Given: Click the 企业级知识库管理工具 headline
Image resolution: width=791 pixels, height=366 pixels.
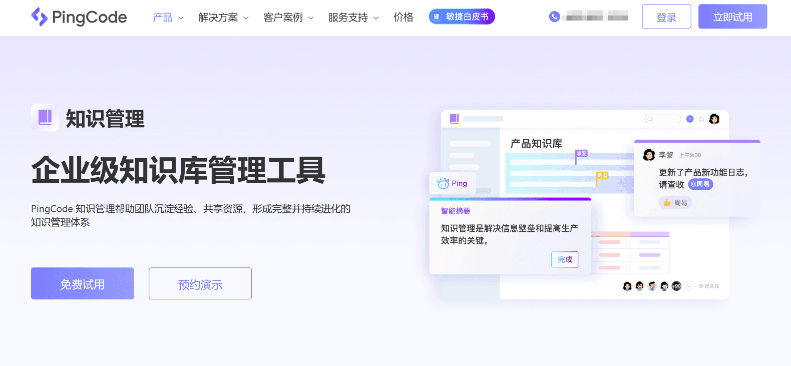Looking at the screenshot, I should tap(178, 170).
